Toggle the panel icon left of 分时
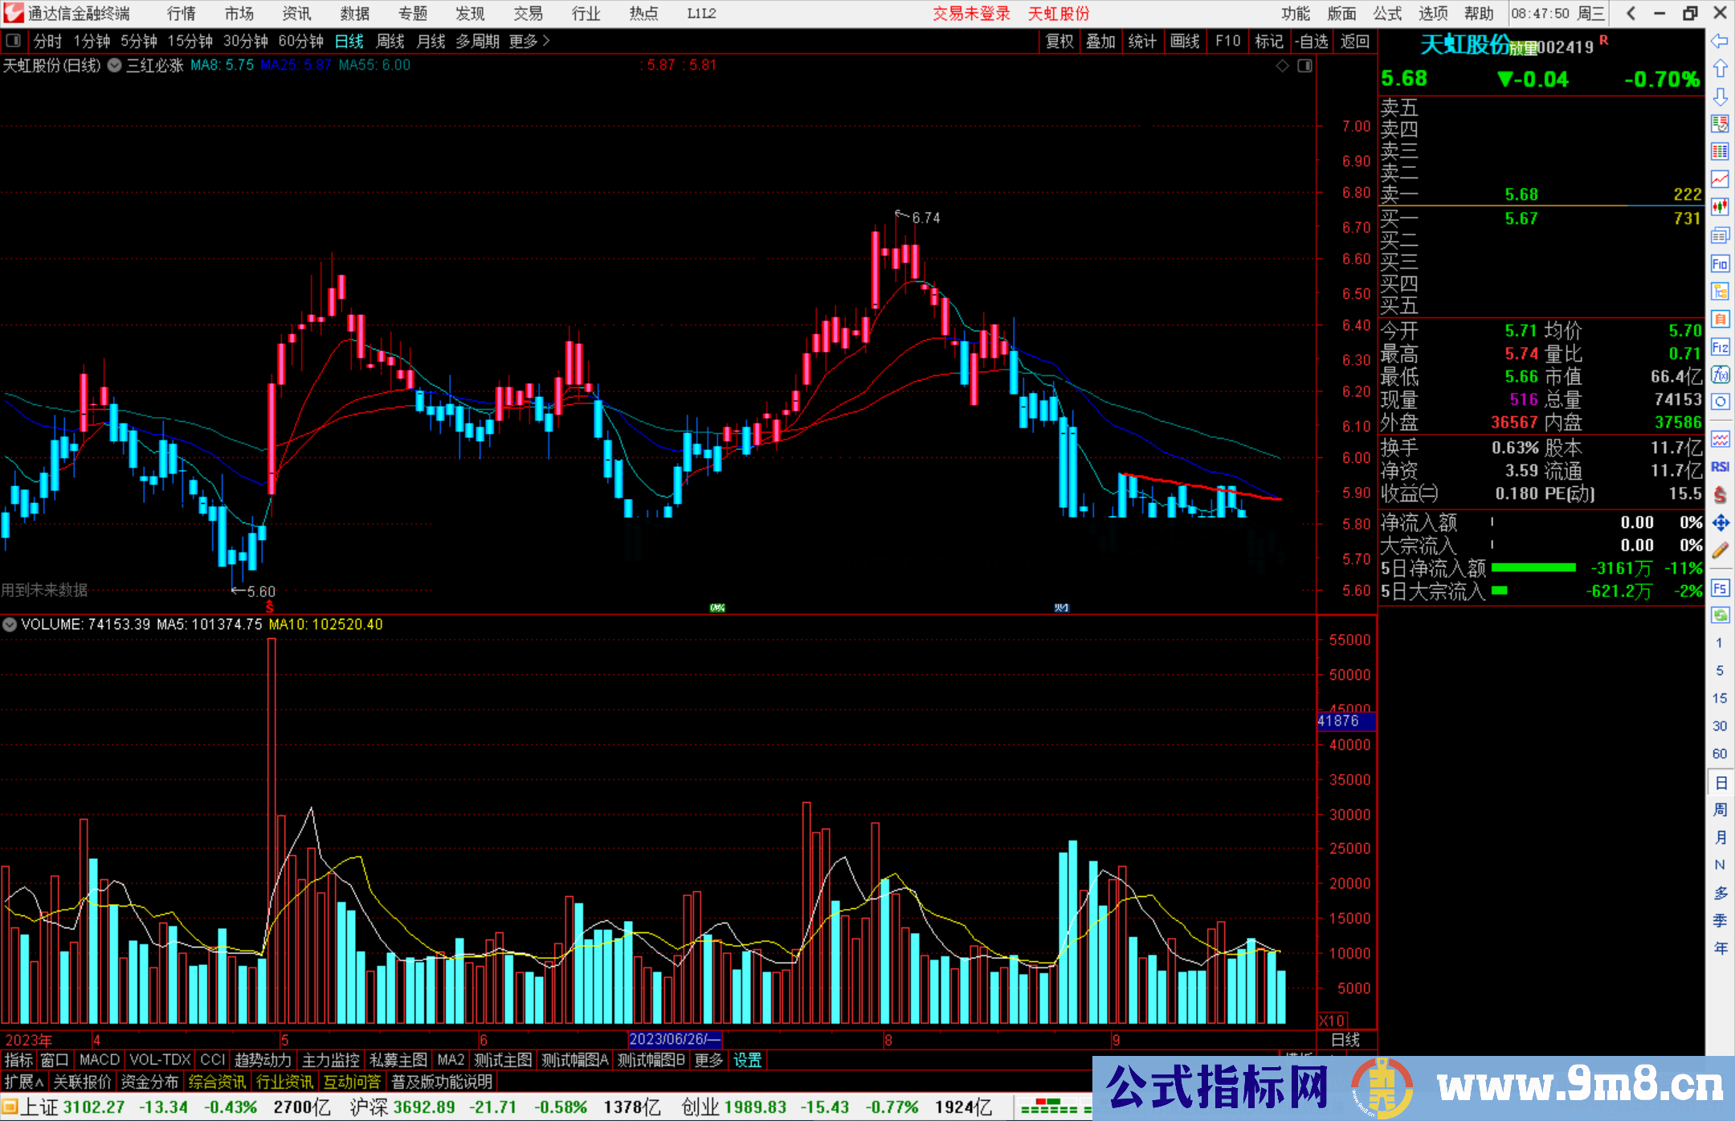 tap(14, 41)
